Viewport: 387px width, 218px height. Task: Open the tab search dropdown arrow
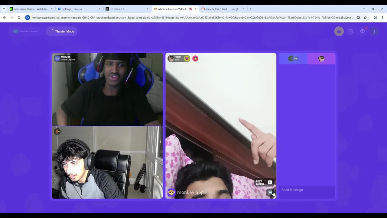[4, 9]
